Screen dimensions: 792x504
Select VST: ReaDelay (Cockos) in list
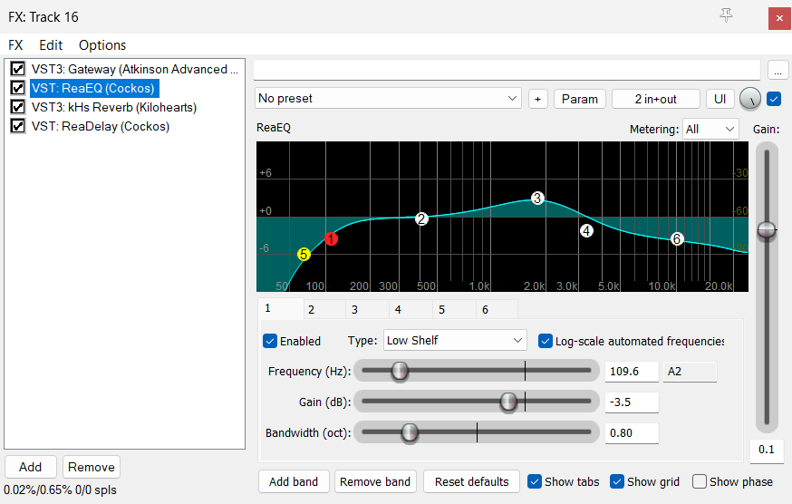(101, 126)
